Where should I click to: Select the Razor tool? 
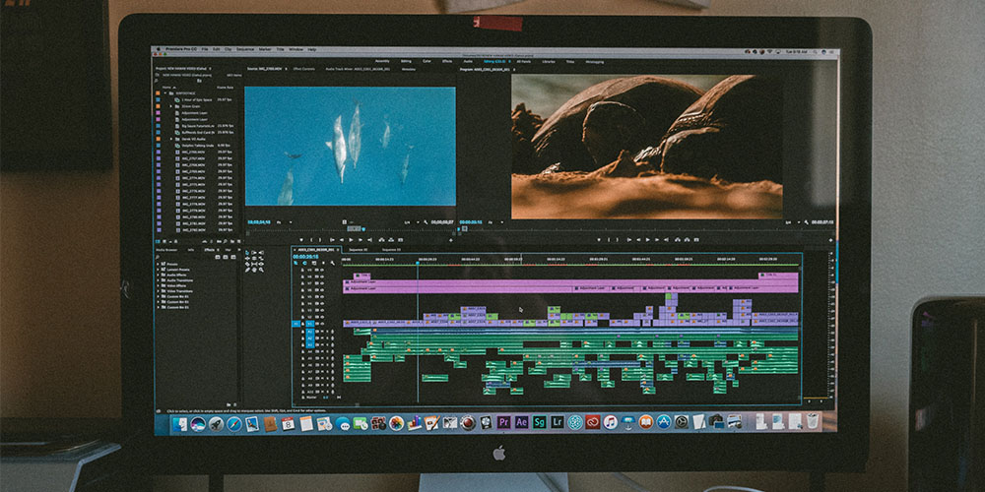247,264
